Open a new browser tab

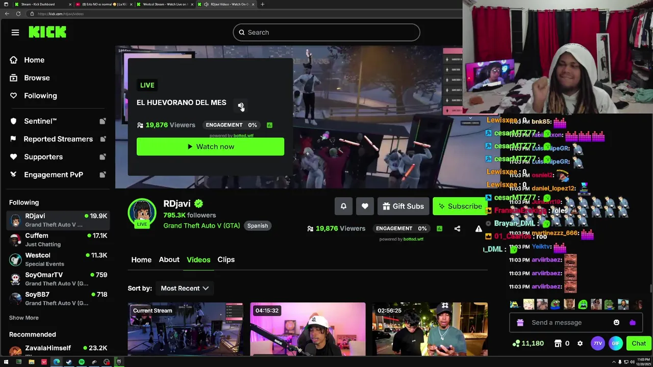coord(262,5)
